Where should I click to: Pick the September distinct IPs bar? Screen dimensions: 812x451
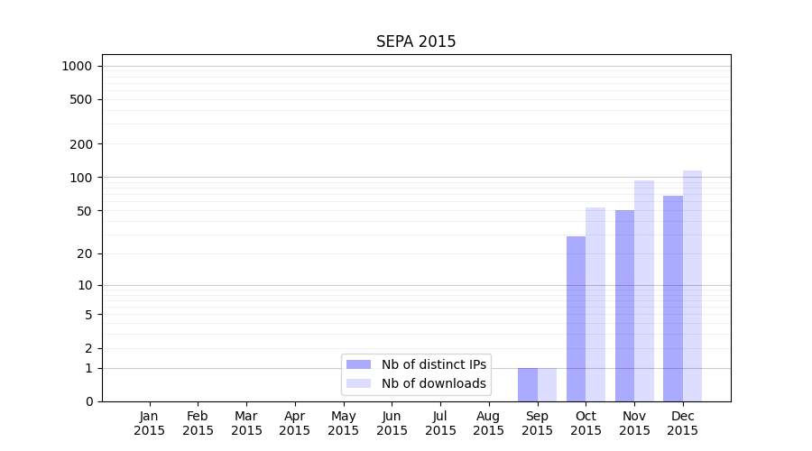(x=528, y=384)
